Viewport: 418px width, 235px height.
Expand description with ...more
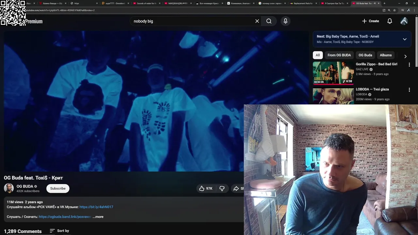[x=98, y=217]
